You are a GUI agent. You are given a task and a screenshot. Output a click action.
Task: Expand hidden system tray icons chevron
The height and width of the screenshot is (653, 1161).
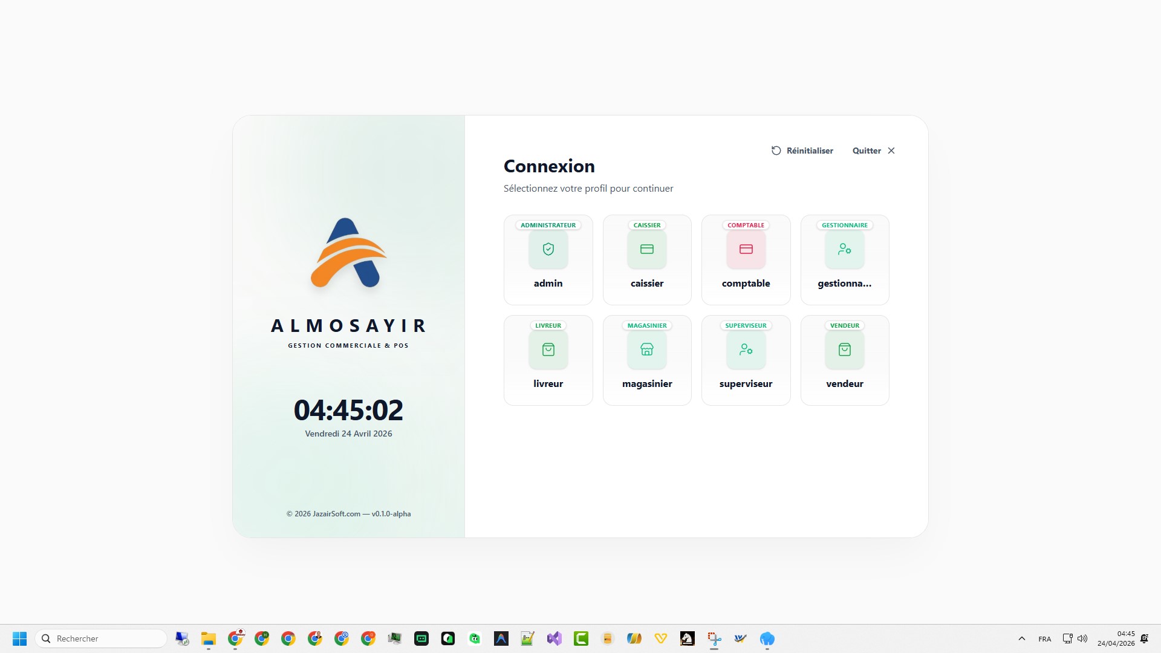[1021, 638]
